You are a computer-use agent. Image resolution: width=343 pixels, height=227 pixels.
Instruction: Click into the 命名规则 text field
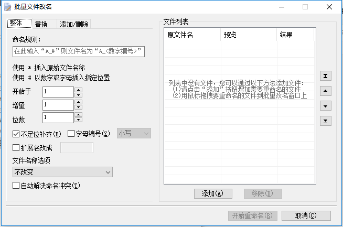(x=78, y=51)
